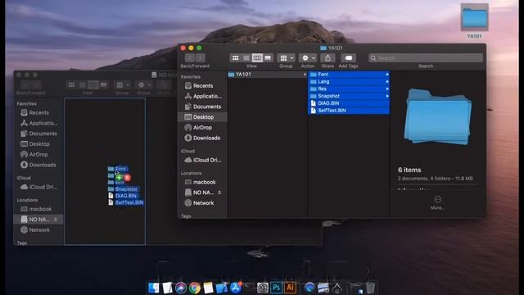
Task: Open Recents in YA101 window sidebar
Action: (x=202, y=85)
